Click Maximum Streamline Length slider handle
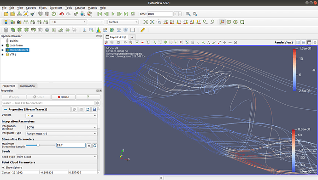Image resolution: width=318 pixels, height=180 pixels. pos(38,145)
